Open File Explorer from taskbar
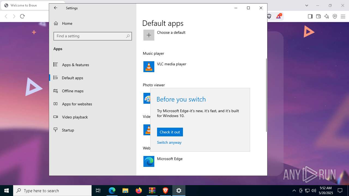 [125, 191]
